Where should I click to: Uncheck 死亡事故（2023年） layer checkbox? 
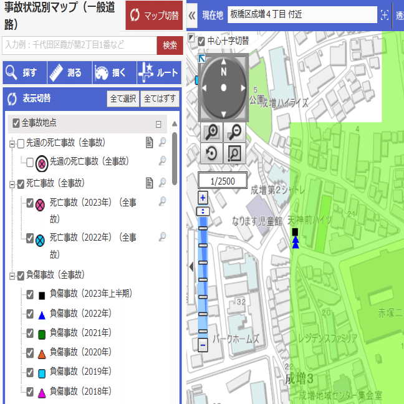point(30,203)
